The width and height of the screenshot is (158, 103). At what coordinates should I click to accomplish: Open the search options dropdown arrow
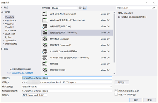point(156,8)
